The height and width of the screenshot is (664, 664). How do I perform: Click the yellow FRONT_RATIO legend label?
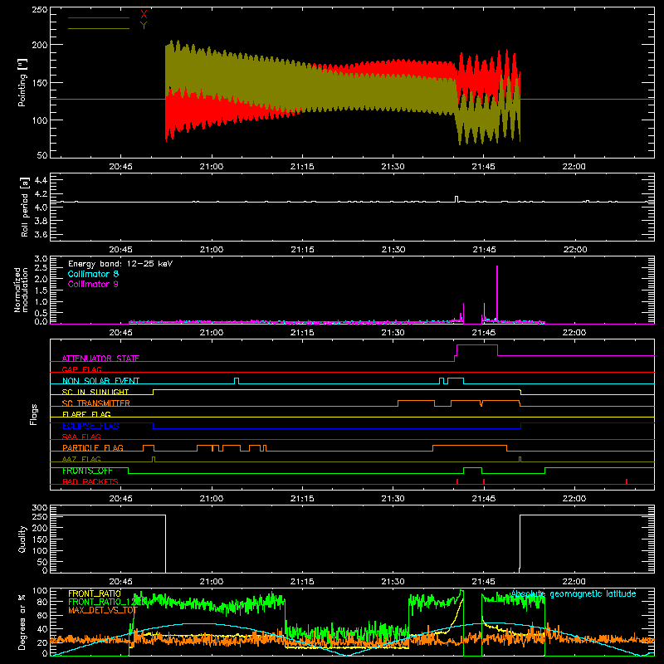(95, 593)
